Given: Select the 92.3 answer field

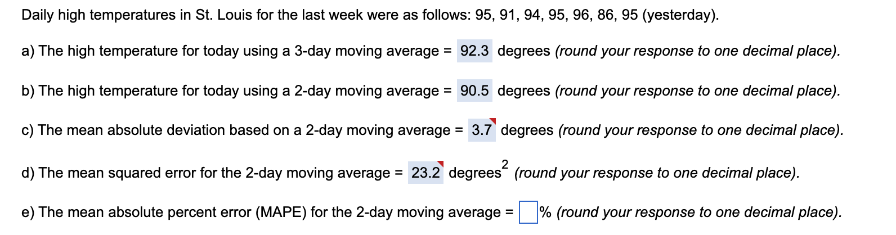Looking at the screenshot, I should click(x=474, y=51).
